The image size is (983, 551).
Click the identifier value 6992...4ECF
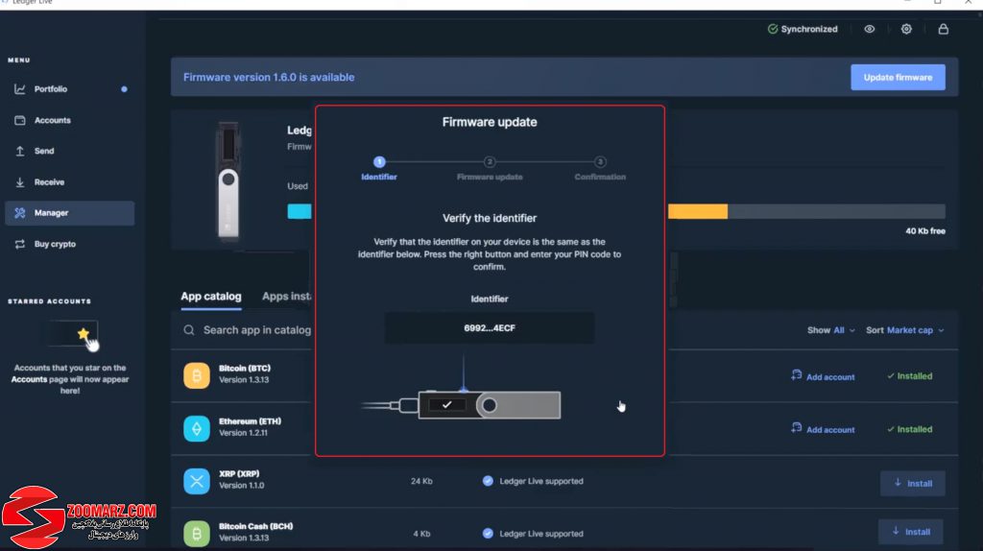click(x=490, y=328)
